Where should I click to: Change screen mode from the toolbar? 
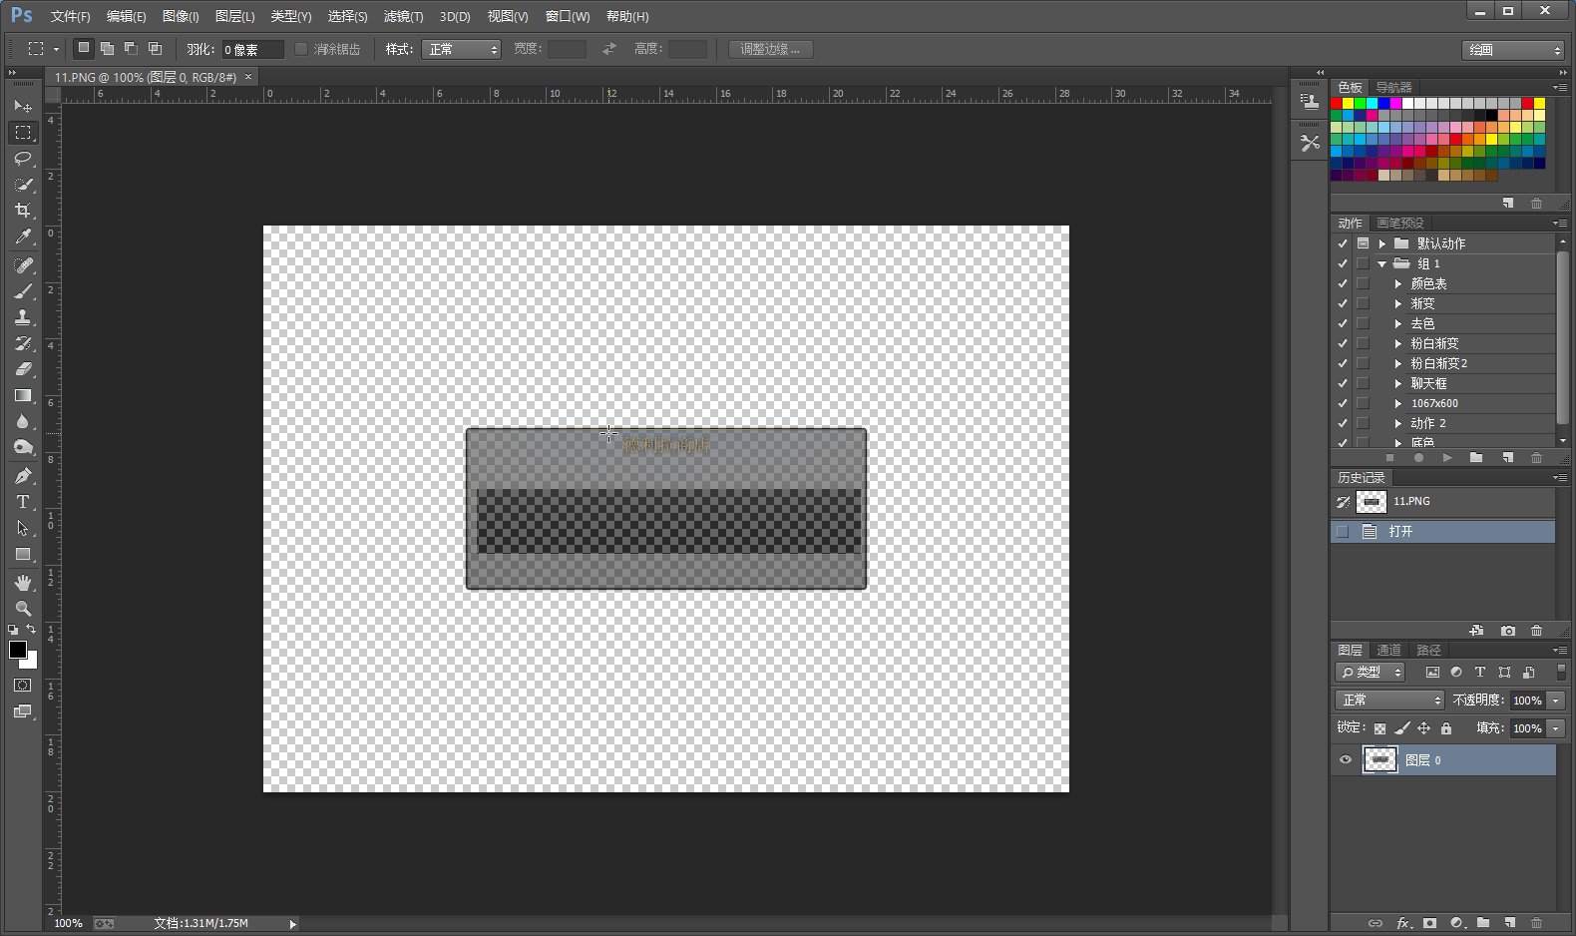(22, 711)
